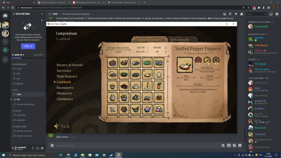Open File Explorer from the taskbar
The height and width of the screenshot is (158, 281).
pyautogui.click(x=82, y=155)
